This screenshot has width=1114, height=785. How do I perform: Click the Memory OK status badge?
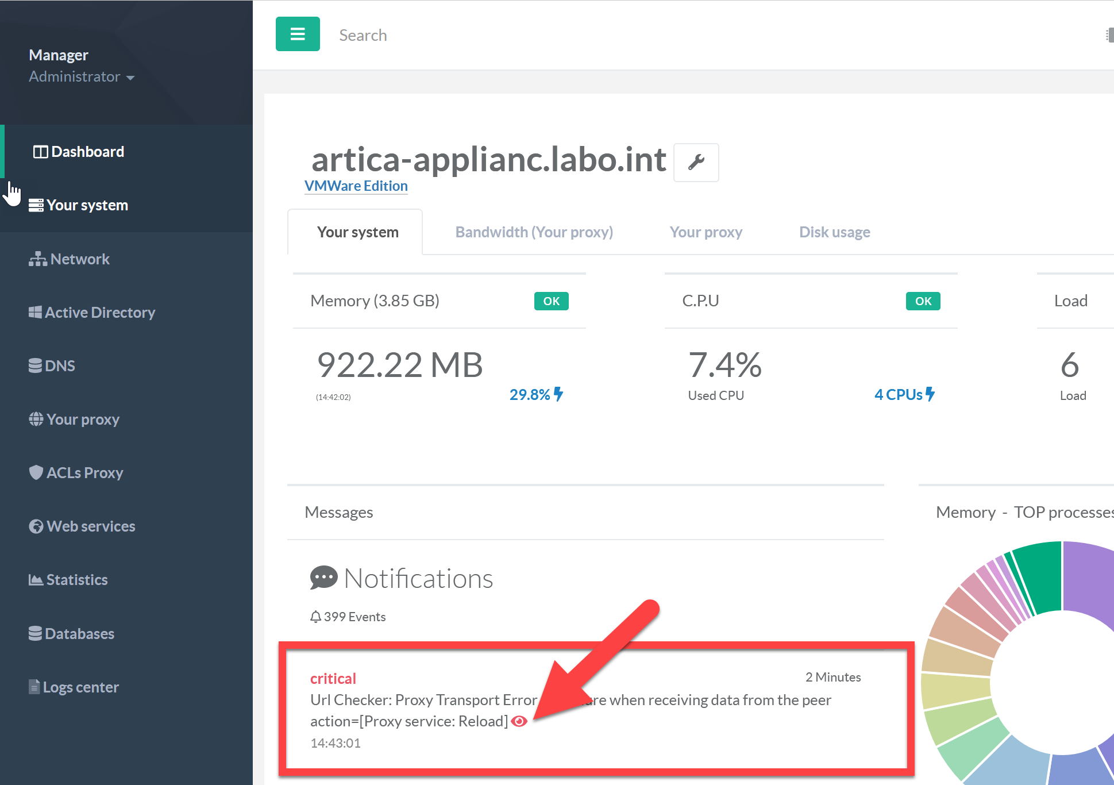coord(551,301)
